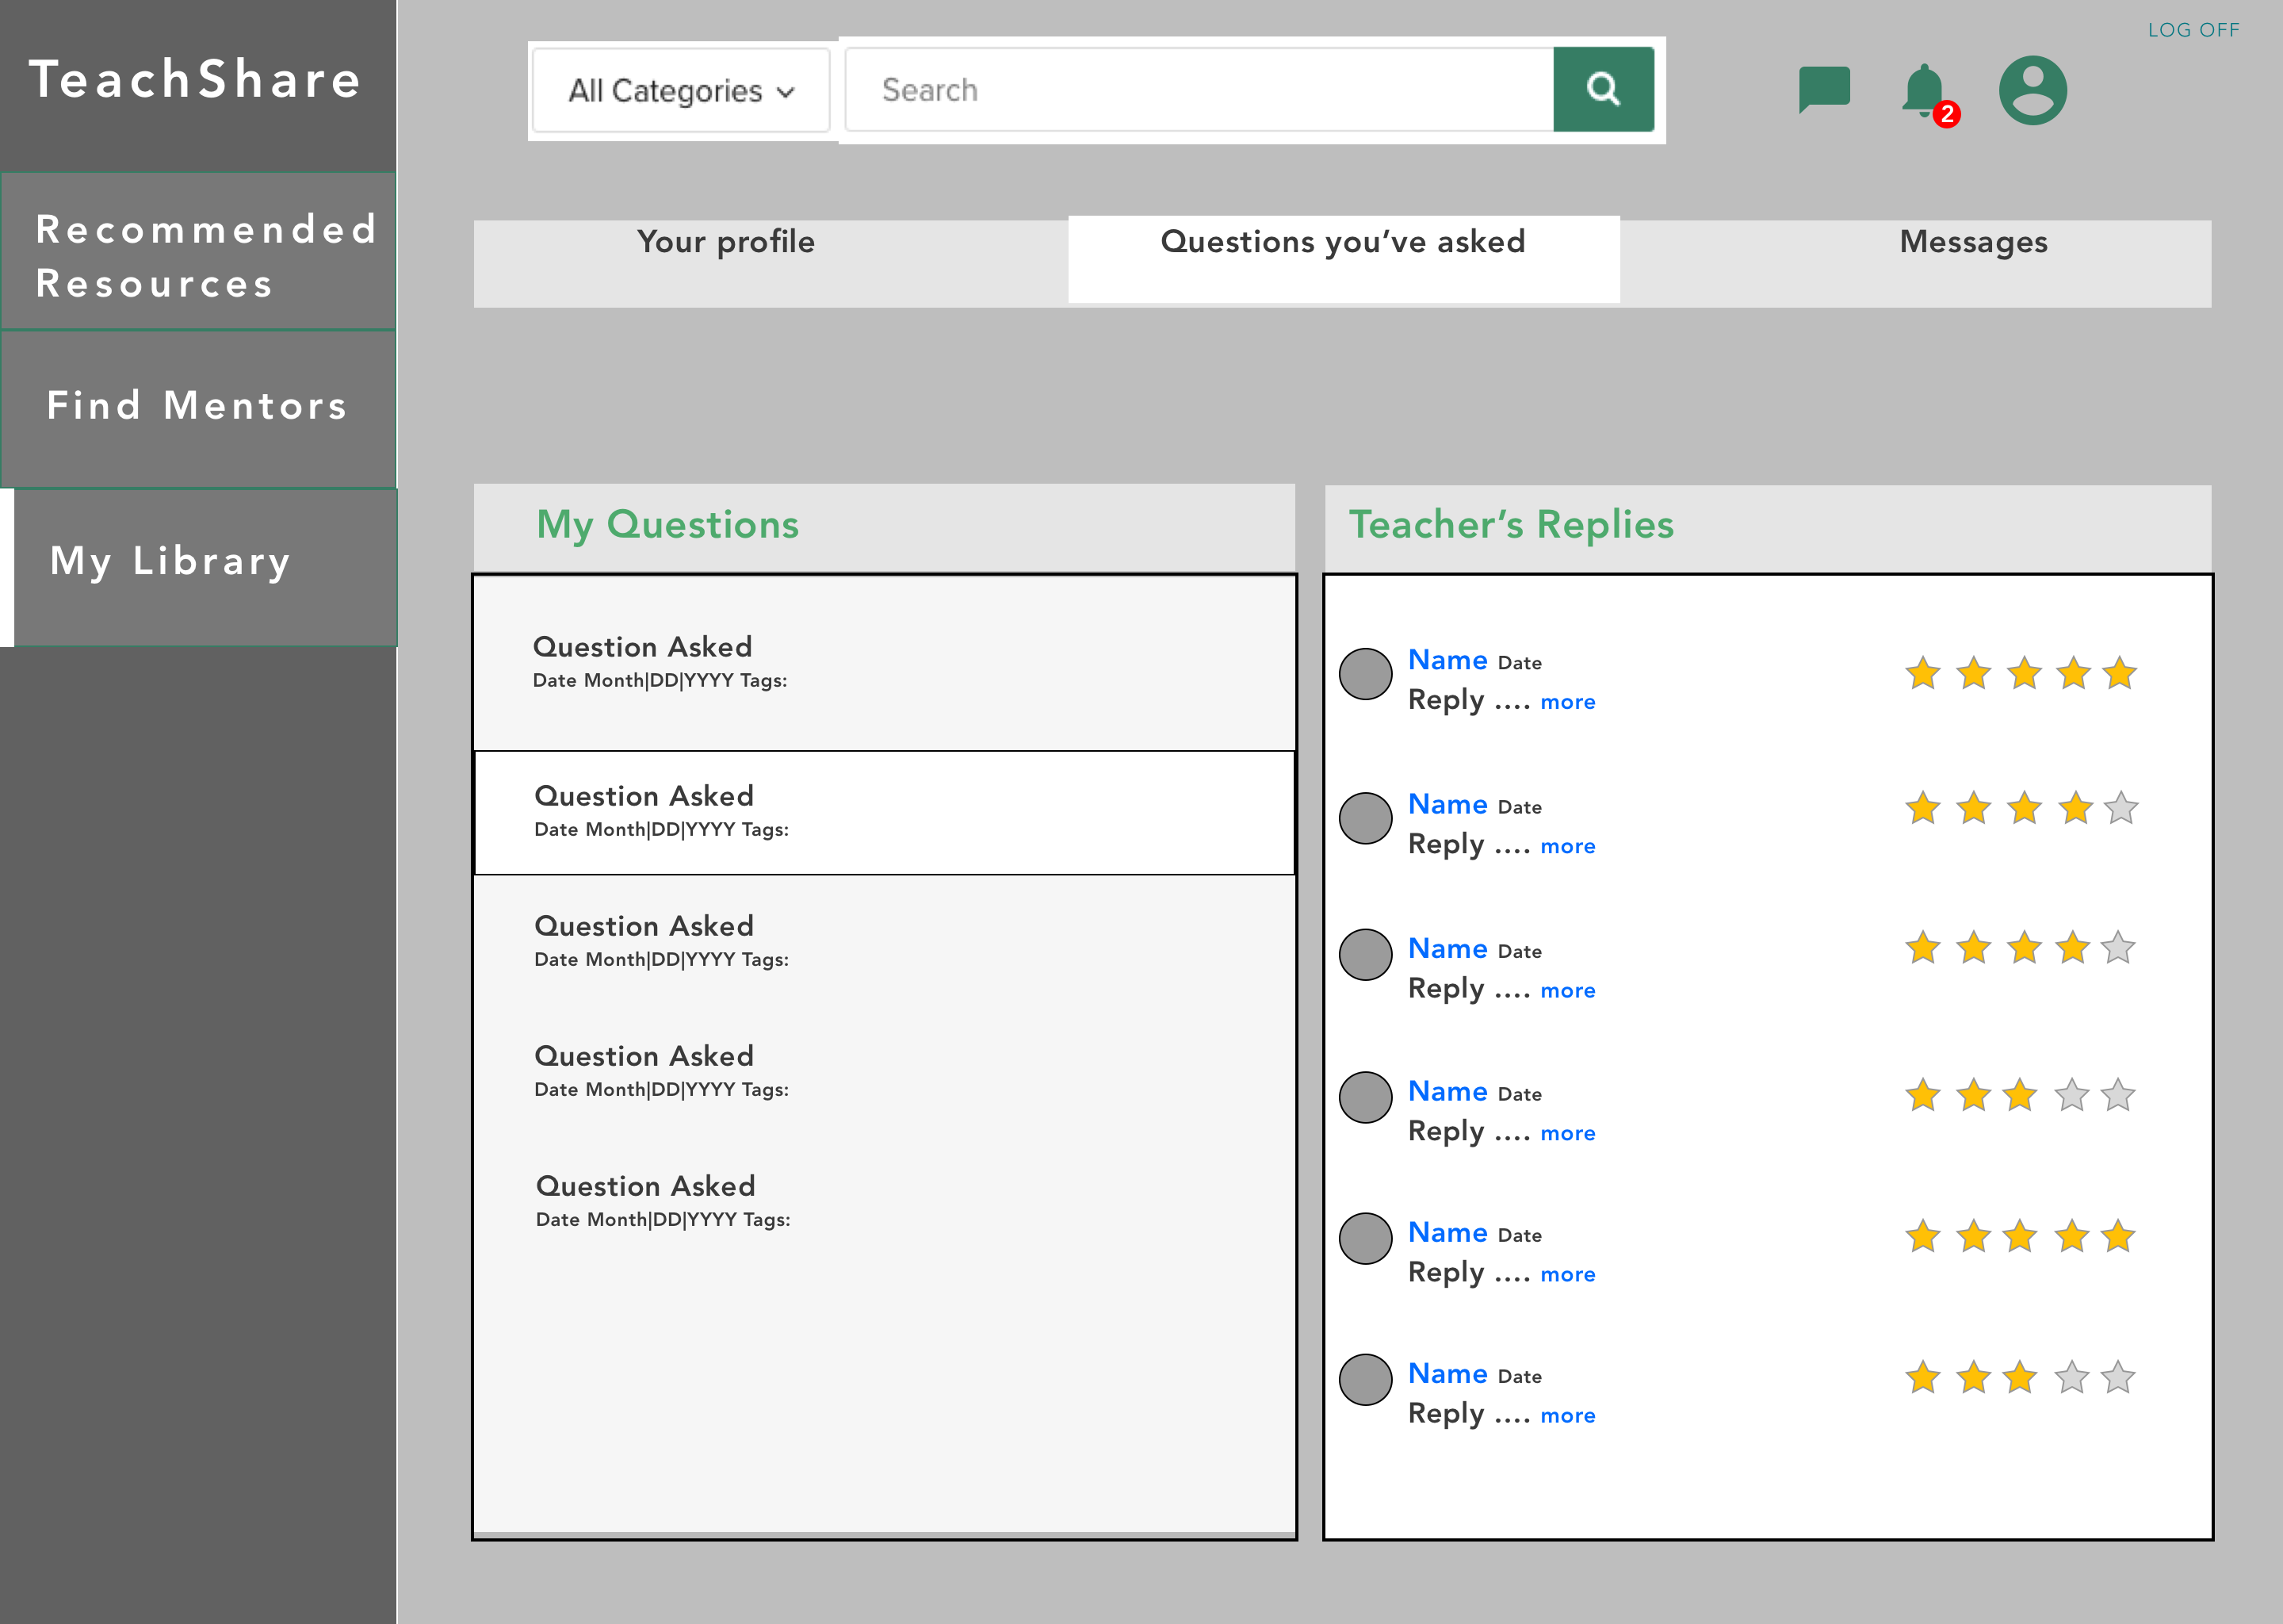The height and width of the screenshot is (1624, 2283).
Task: Expand first reply with more link
Action: [x=1566, y=702]
